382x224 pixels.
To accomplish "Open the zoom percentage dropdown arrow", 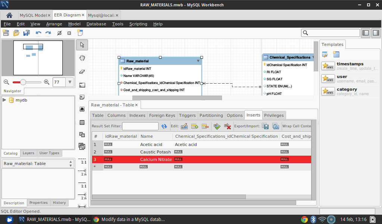I will click(70, 82).
